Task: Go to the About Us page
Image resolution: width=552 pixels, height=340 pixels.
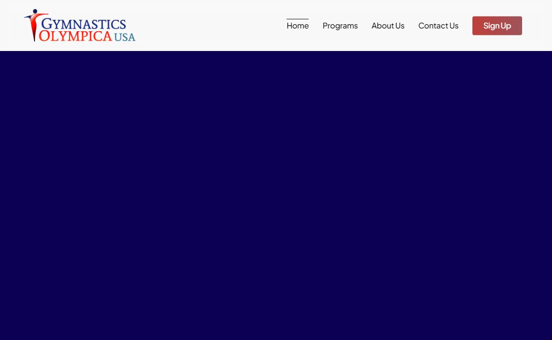Action: pyautogui.click(x=388, y=26)
